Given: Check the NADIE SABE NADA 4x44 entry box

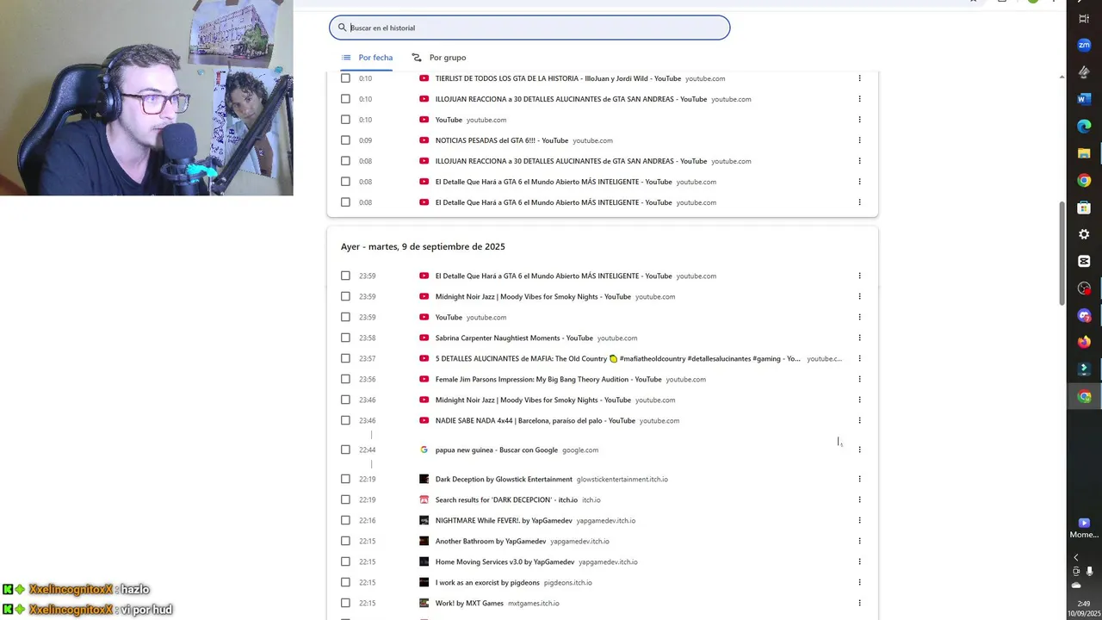Looking at the screenshot, I should (345, 420).
